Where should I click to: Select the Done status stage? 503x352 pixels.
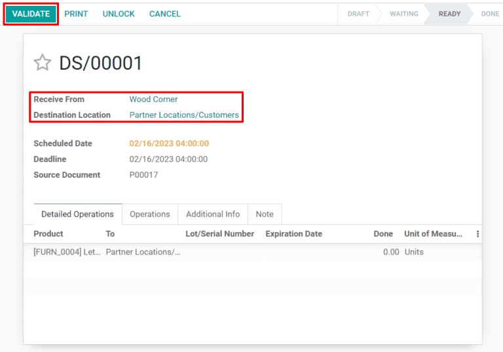(x=489, y=14)
